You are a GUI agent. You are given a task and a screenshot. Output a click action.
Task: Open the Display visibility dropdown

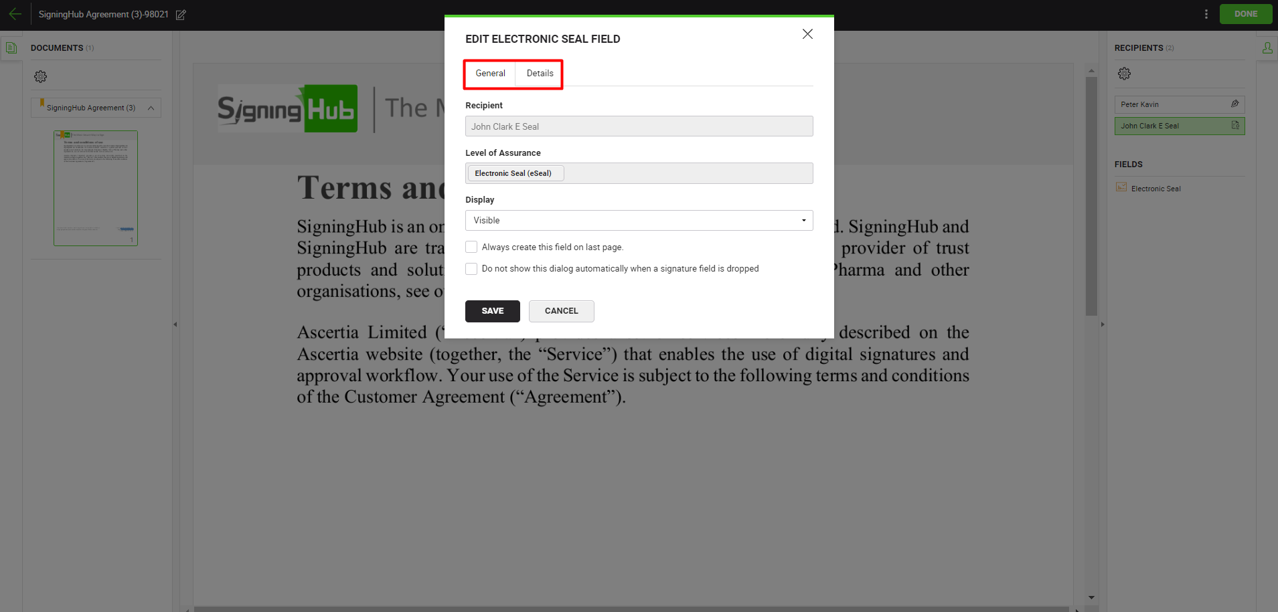pos(639,221)
